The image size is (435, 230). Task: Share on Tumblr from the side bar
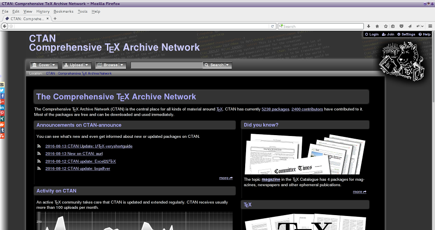2,130
